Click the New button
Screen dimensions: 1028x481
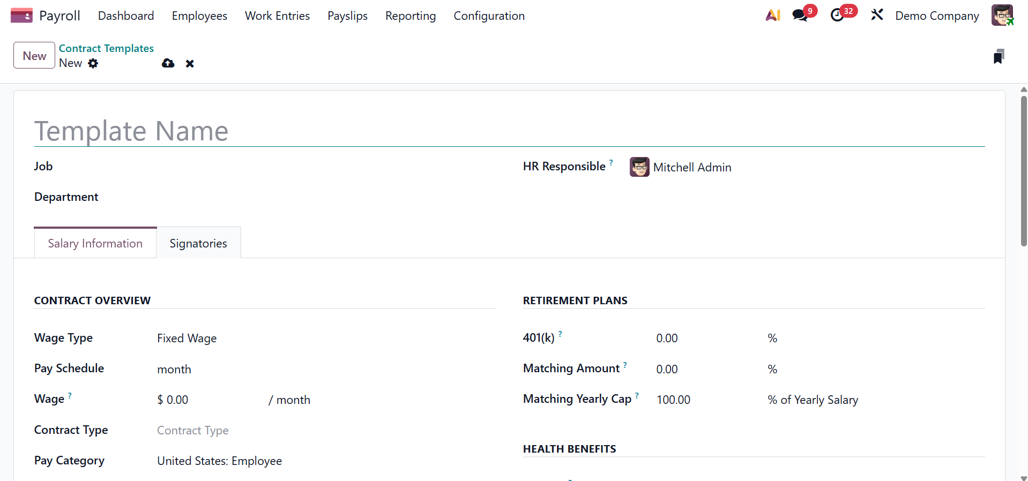point(34,56)
